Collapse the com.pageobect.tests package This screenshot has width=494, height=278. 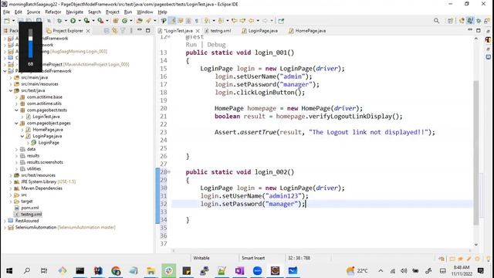[x=16, y=110]
